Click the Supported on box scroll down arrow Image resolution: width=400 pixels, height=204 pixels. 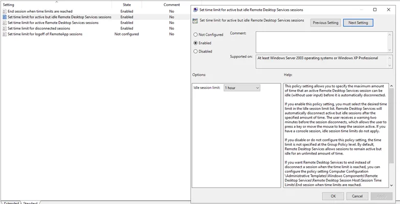(390, 65)
